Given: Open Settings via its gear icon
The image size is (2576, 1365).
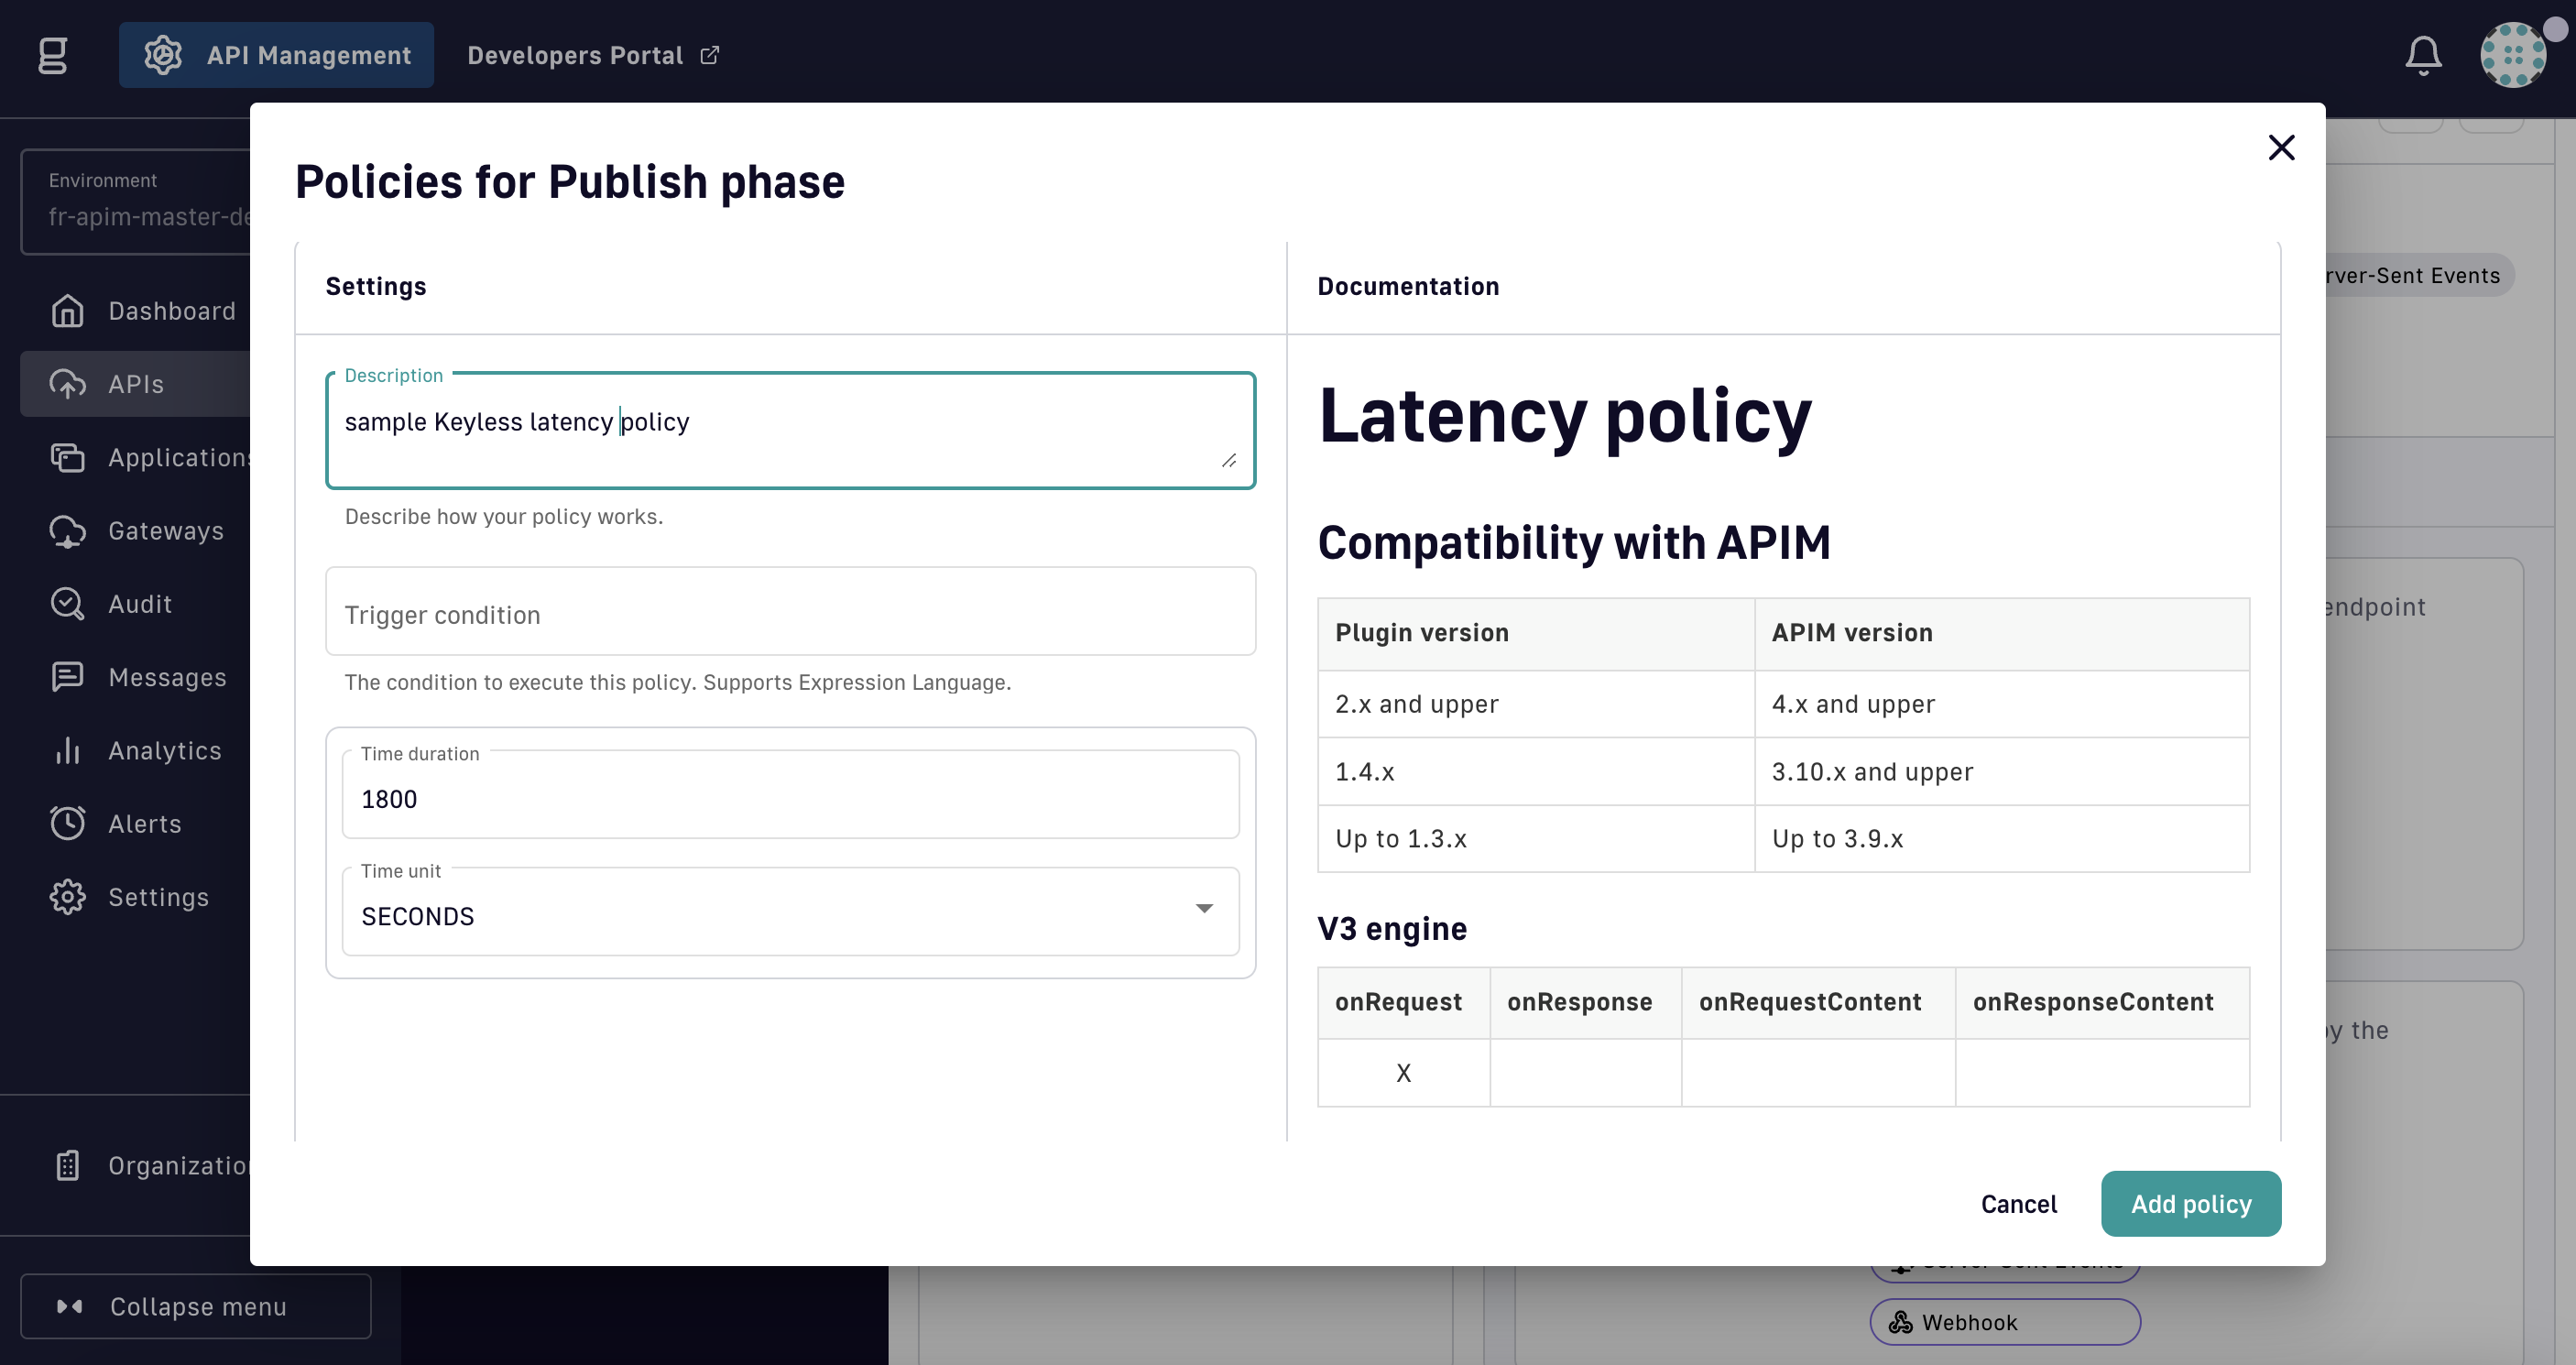Looking at the screenshot, I should (x=67, y=897).
